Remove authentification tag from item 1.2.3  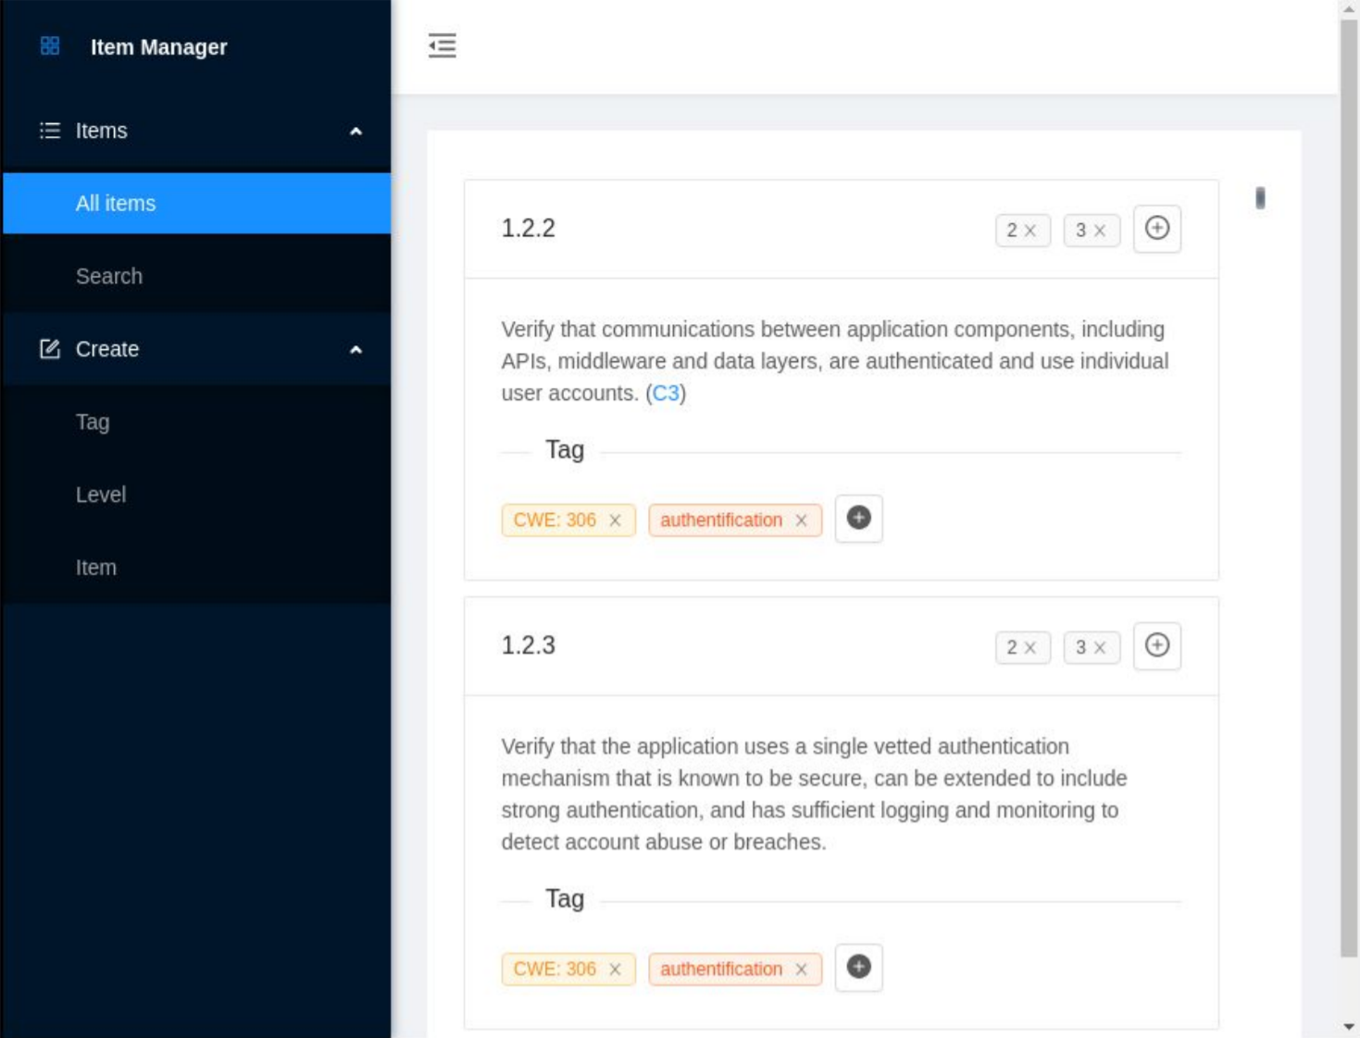pyautogui.click(x=802, y=969)
